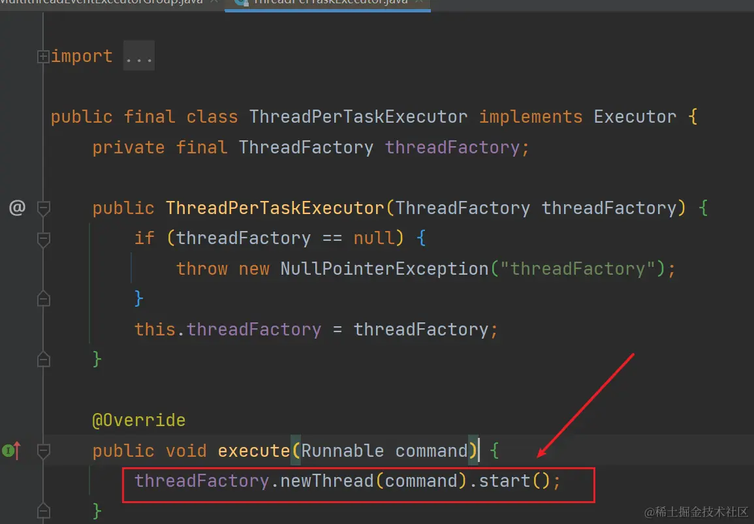The height and width of the screenshot is (524, 754).
Task: Open implements-method gutter icon beside execute
Action: (12, 450)
